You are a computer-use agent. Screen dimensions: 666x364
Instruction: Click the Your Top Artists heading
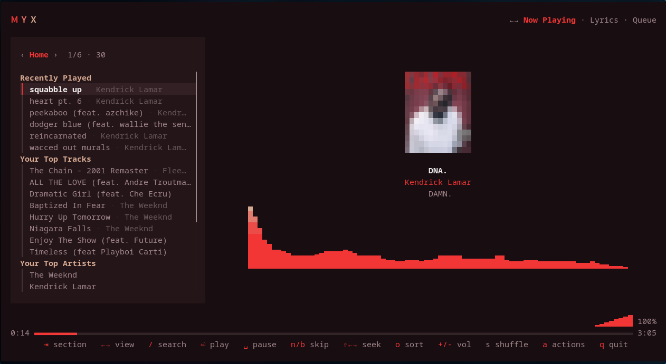coord(58,263)
